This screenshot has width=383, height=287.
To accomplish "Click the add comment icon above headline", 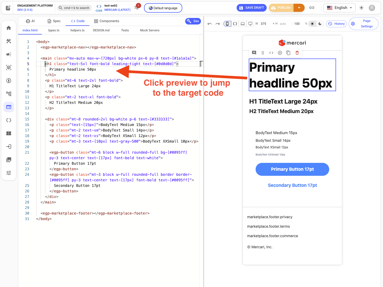I will [x=254, y=53].
